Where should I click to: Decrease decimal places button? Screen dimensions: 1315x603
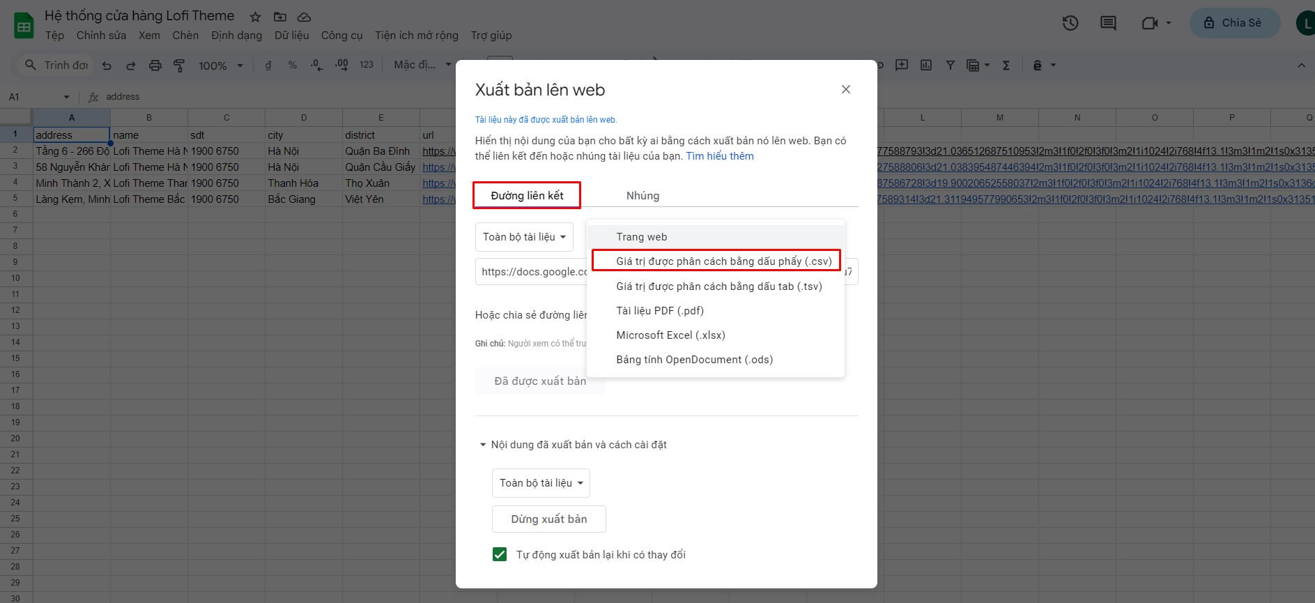coord(316,65)
